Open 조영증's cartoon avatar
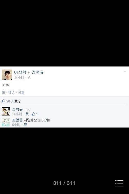 click(6, 122)
